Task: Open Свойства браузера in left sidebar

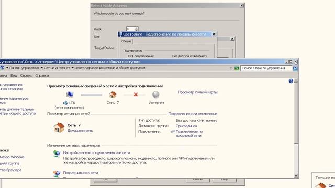Action: click(x=10, y=170)
